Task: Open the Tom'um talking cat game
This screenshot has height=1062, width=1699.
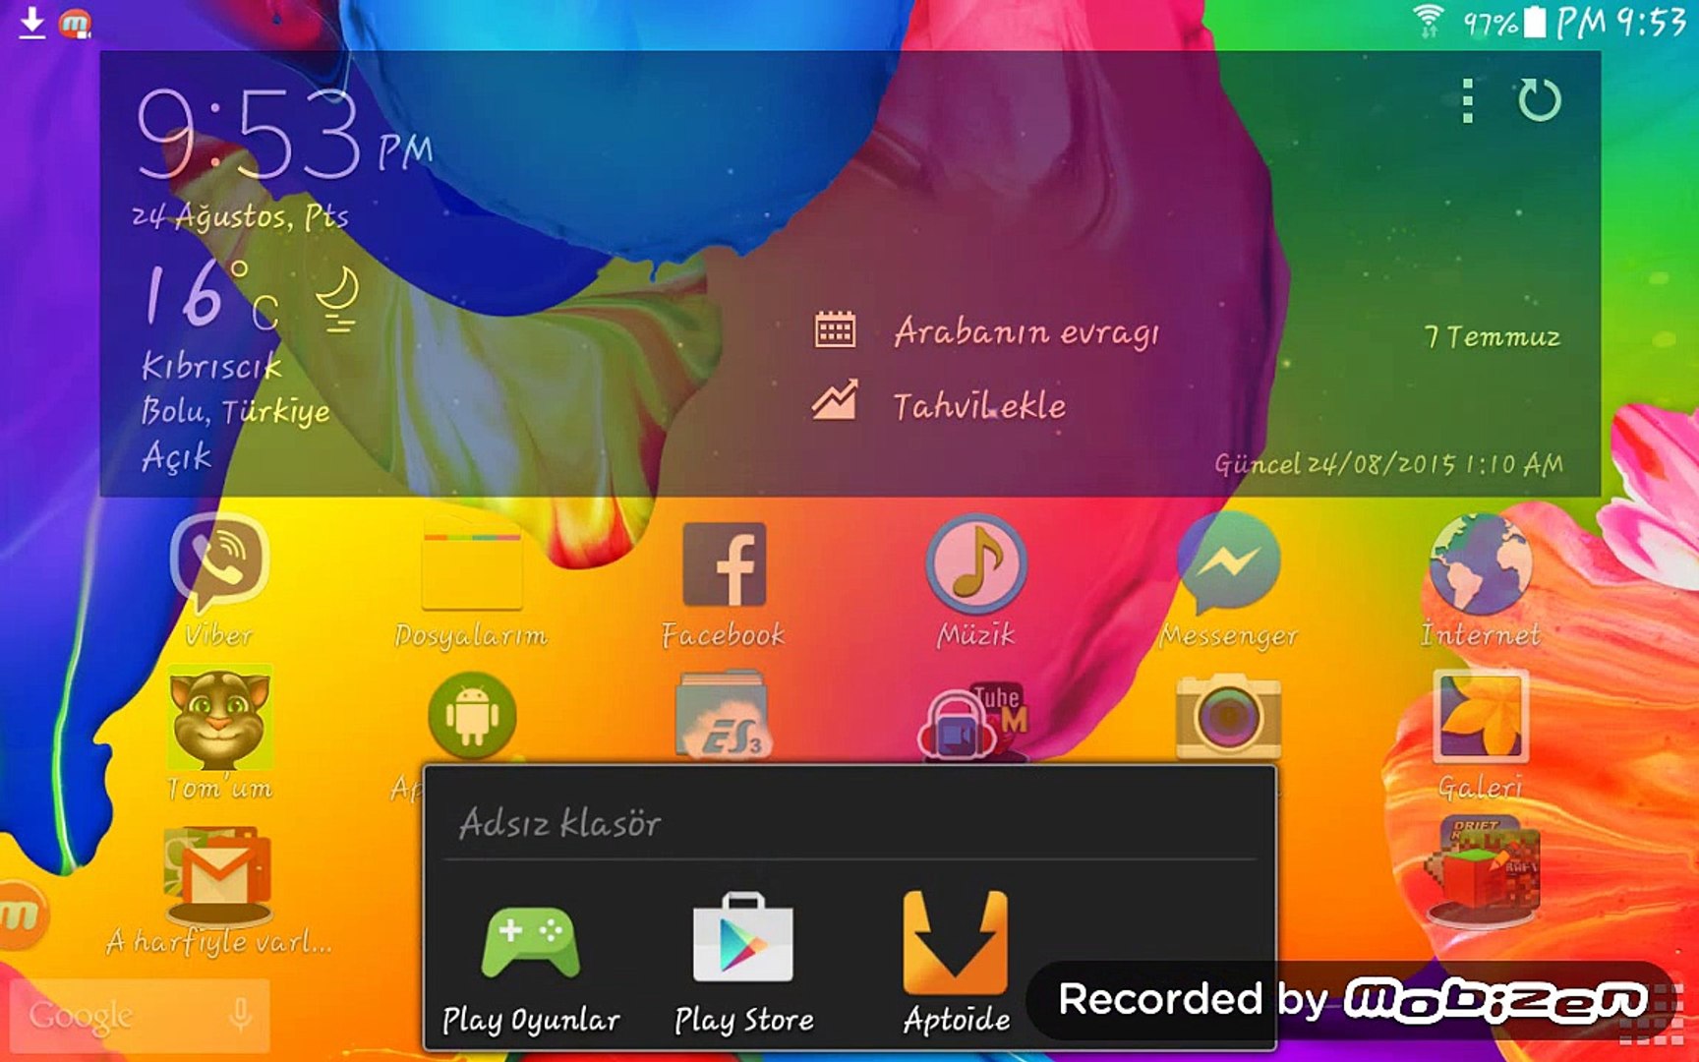Action: click(x=220, y=718)
